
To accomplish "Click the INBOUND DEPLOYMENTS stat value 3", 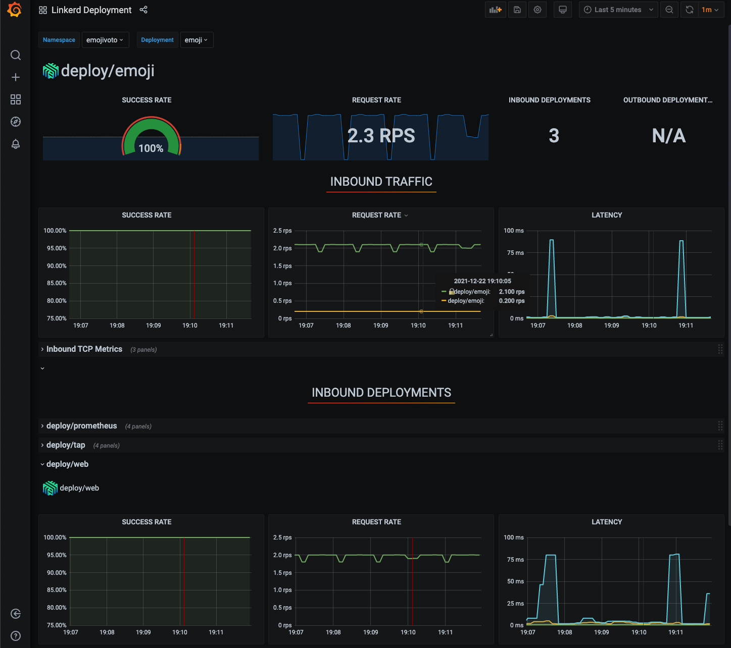I will point(554,135).
